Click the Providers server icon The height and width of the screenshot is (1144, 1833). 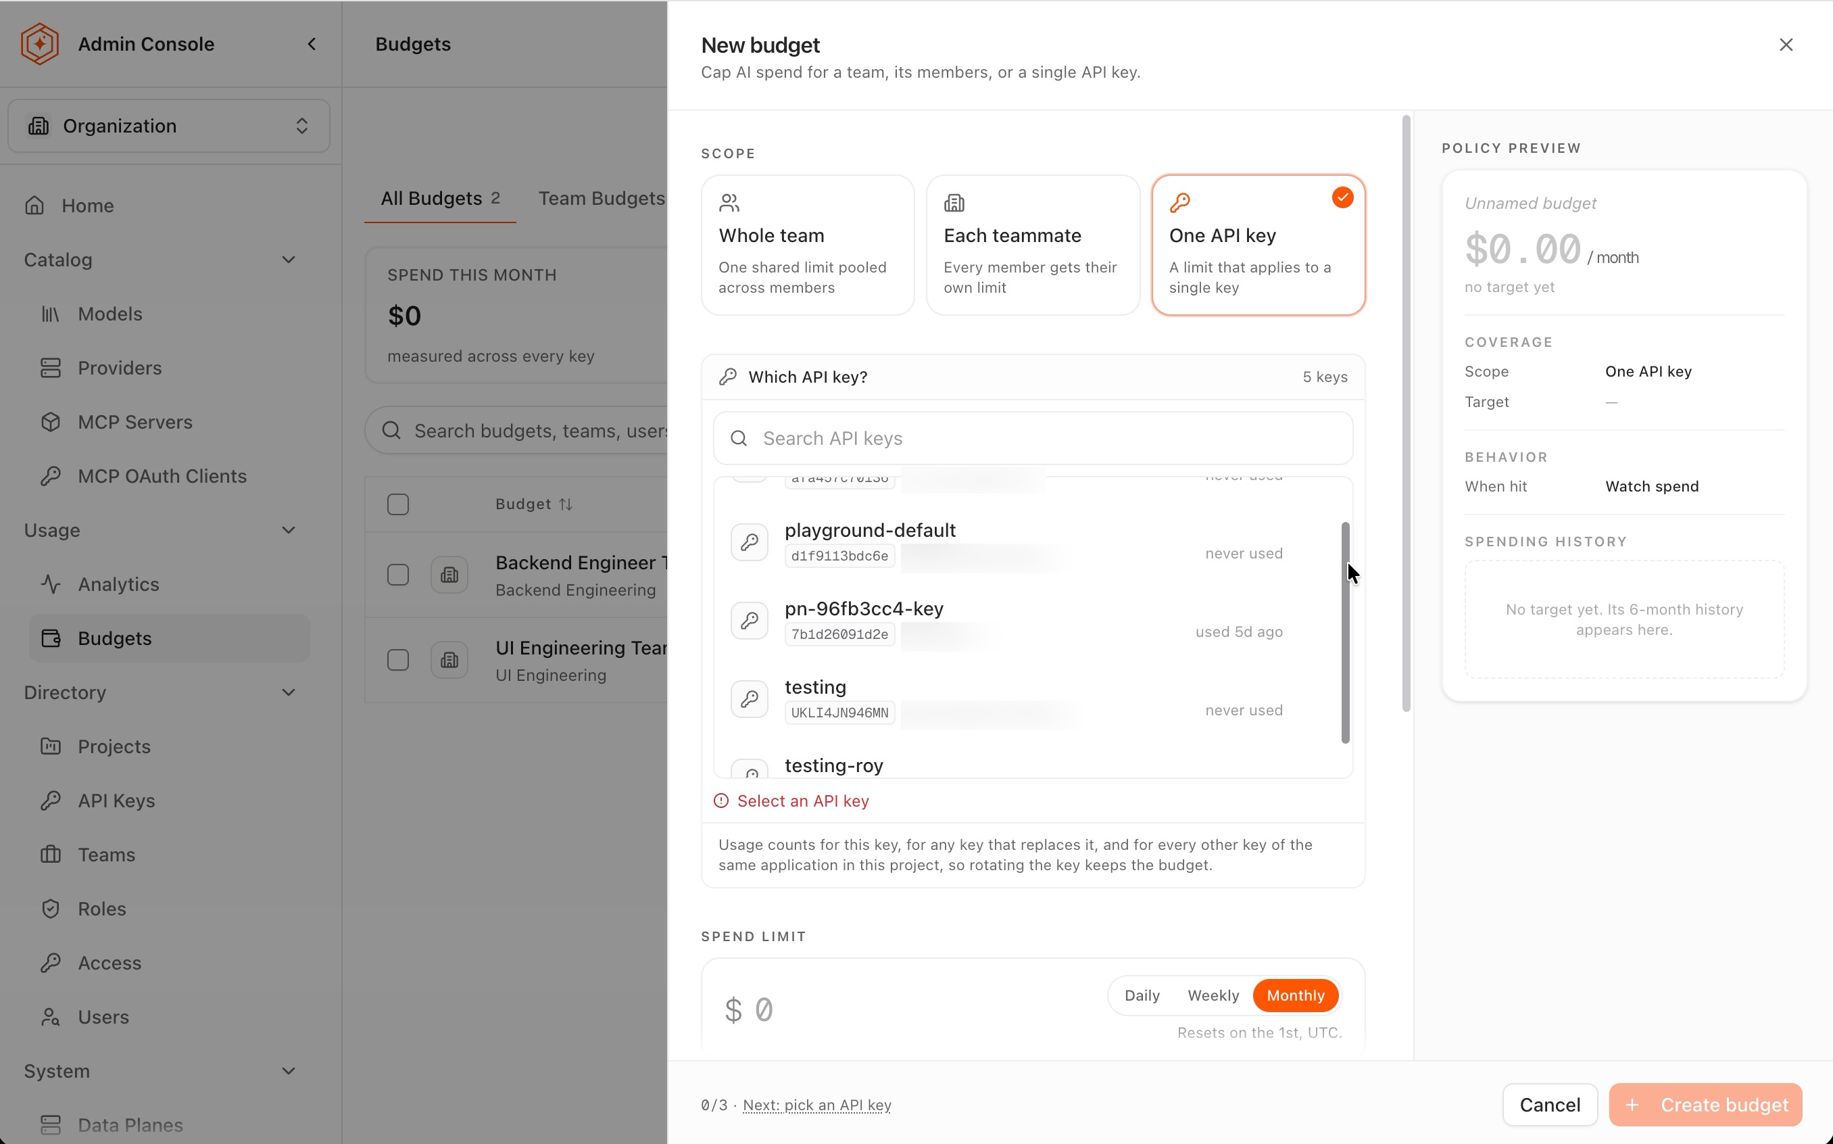pos(51,368)
